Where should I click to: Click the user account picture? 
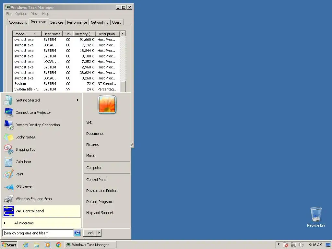(x=107, y=105)
